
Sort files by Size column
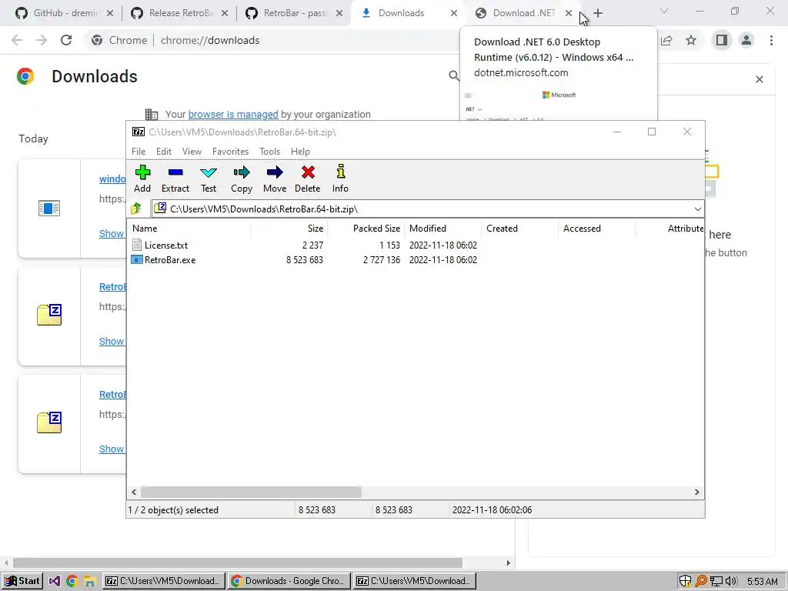(x=289, y=228)
